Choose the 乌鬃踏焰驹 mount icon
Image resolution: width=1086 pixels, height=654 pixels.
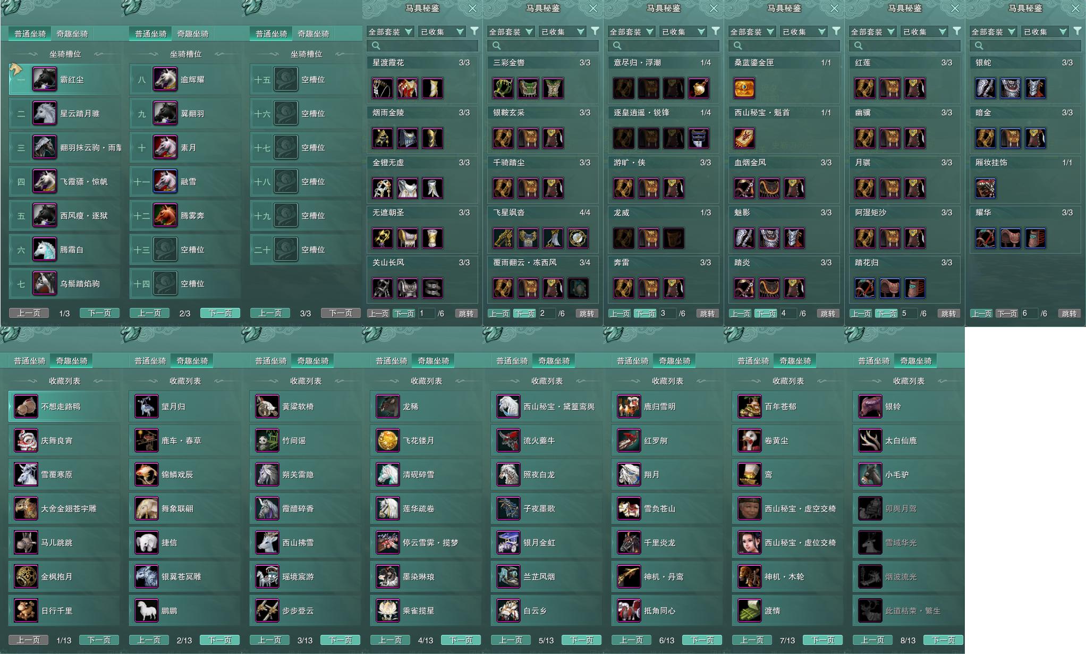[45, 283]
